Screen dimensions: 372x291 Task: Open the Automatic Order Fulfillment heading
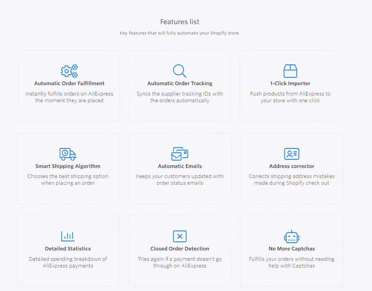coord(69,83)
